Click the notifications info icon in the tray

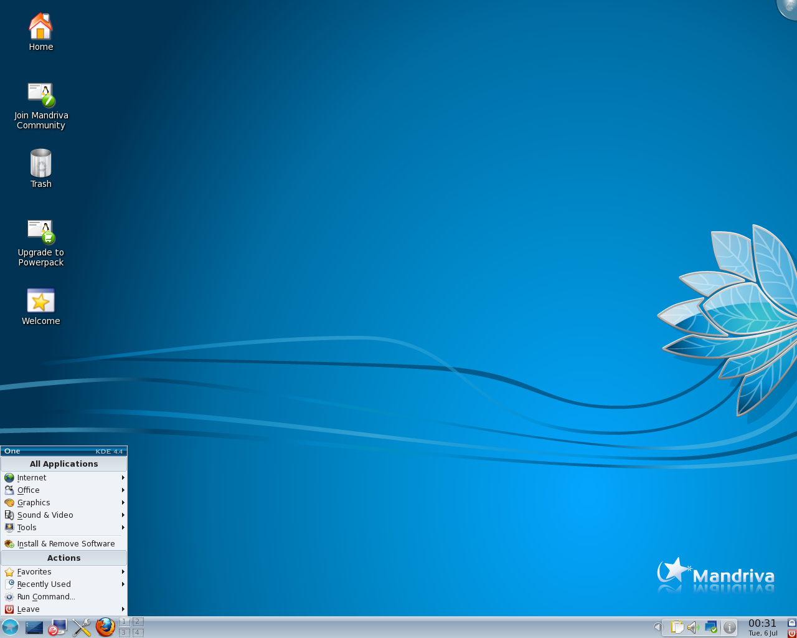[x=730, y=627]
